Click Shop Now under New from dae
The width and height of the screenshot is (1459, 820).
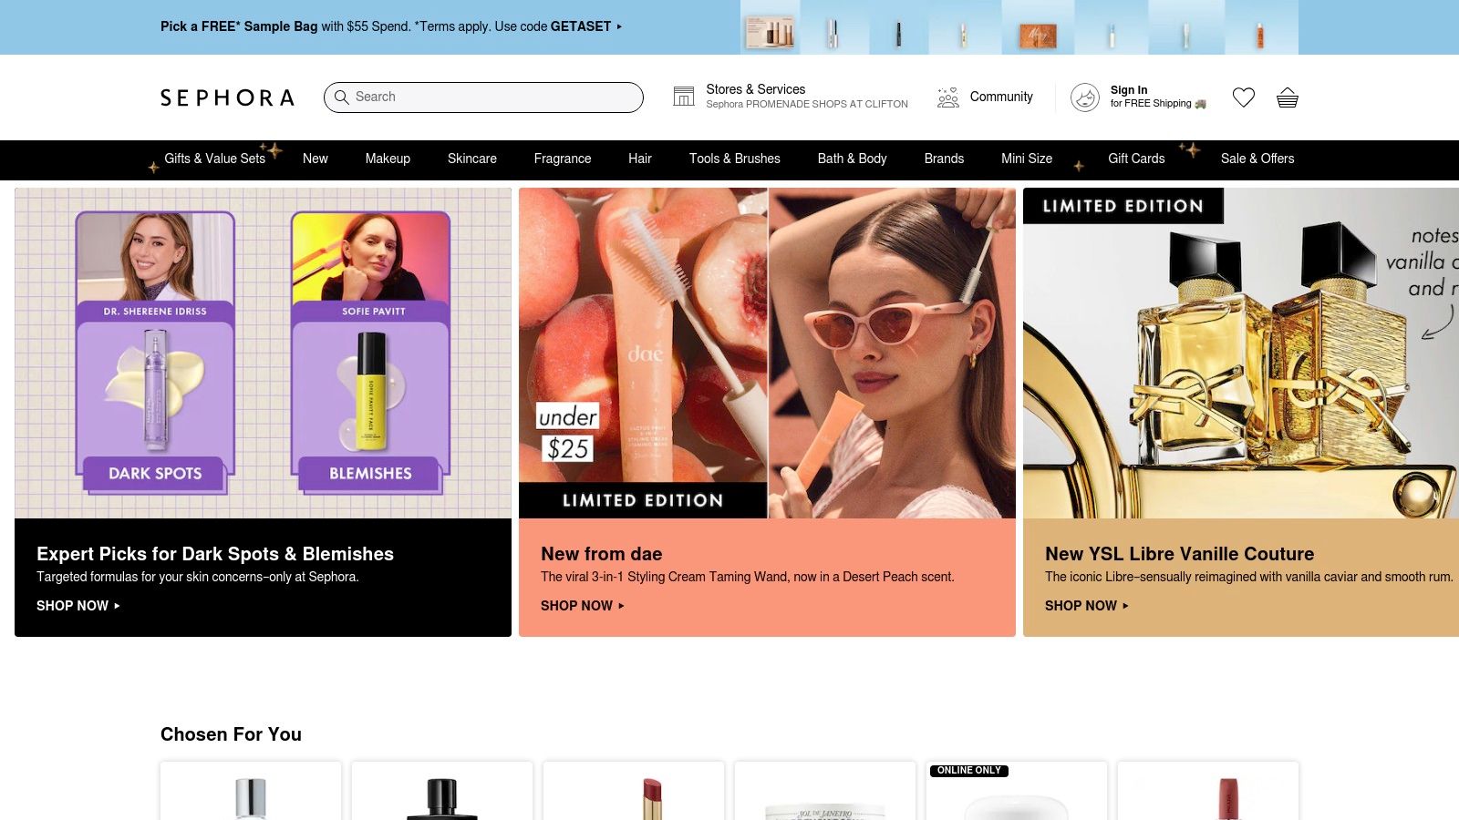(x=583, y=606)
